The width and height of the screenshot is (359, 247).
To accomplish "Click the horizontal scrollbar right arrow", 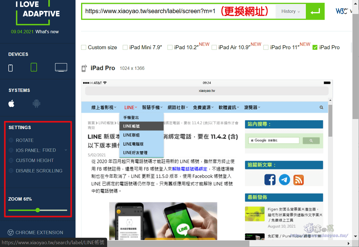I will 349,243.
